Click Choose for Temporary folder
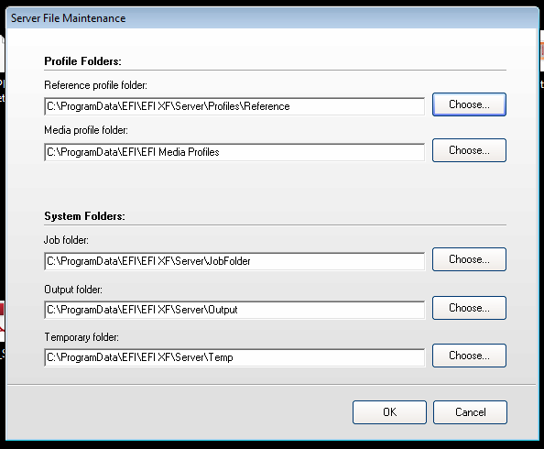 [469, 356]
